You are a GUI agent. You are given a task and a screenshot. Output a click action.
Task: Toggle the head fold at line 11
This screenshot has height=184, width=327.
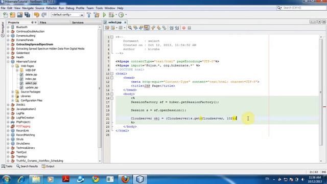(112, 78)
